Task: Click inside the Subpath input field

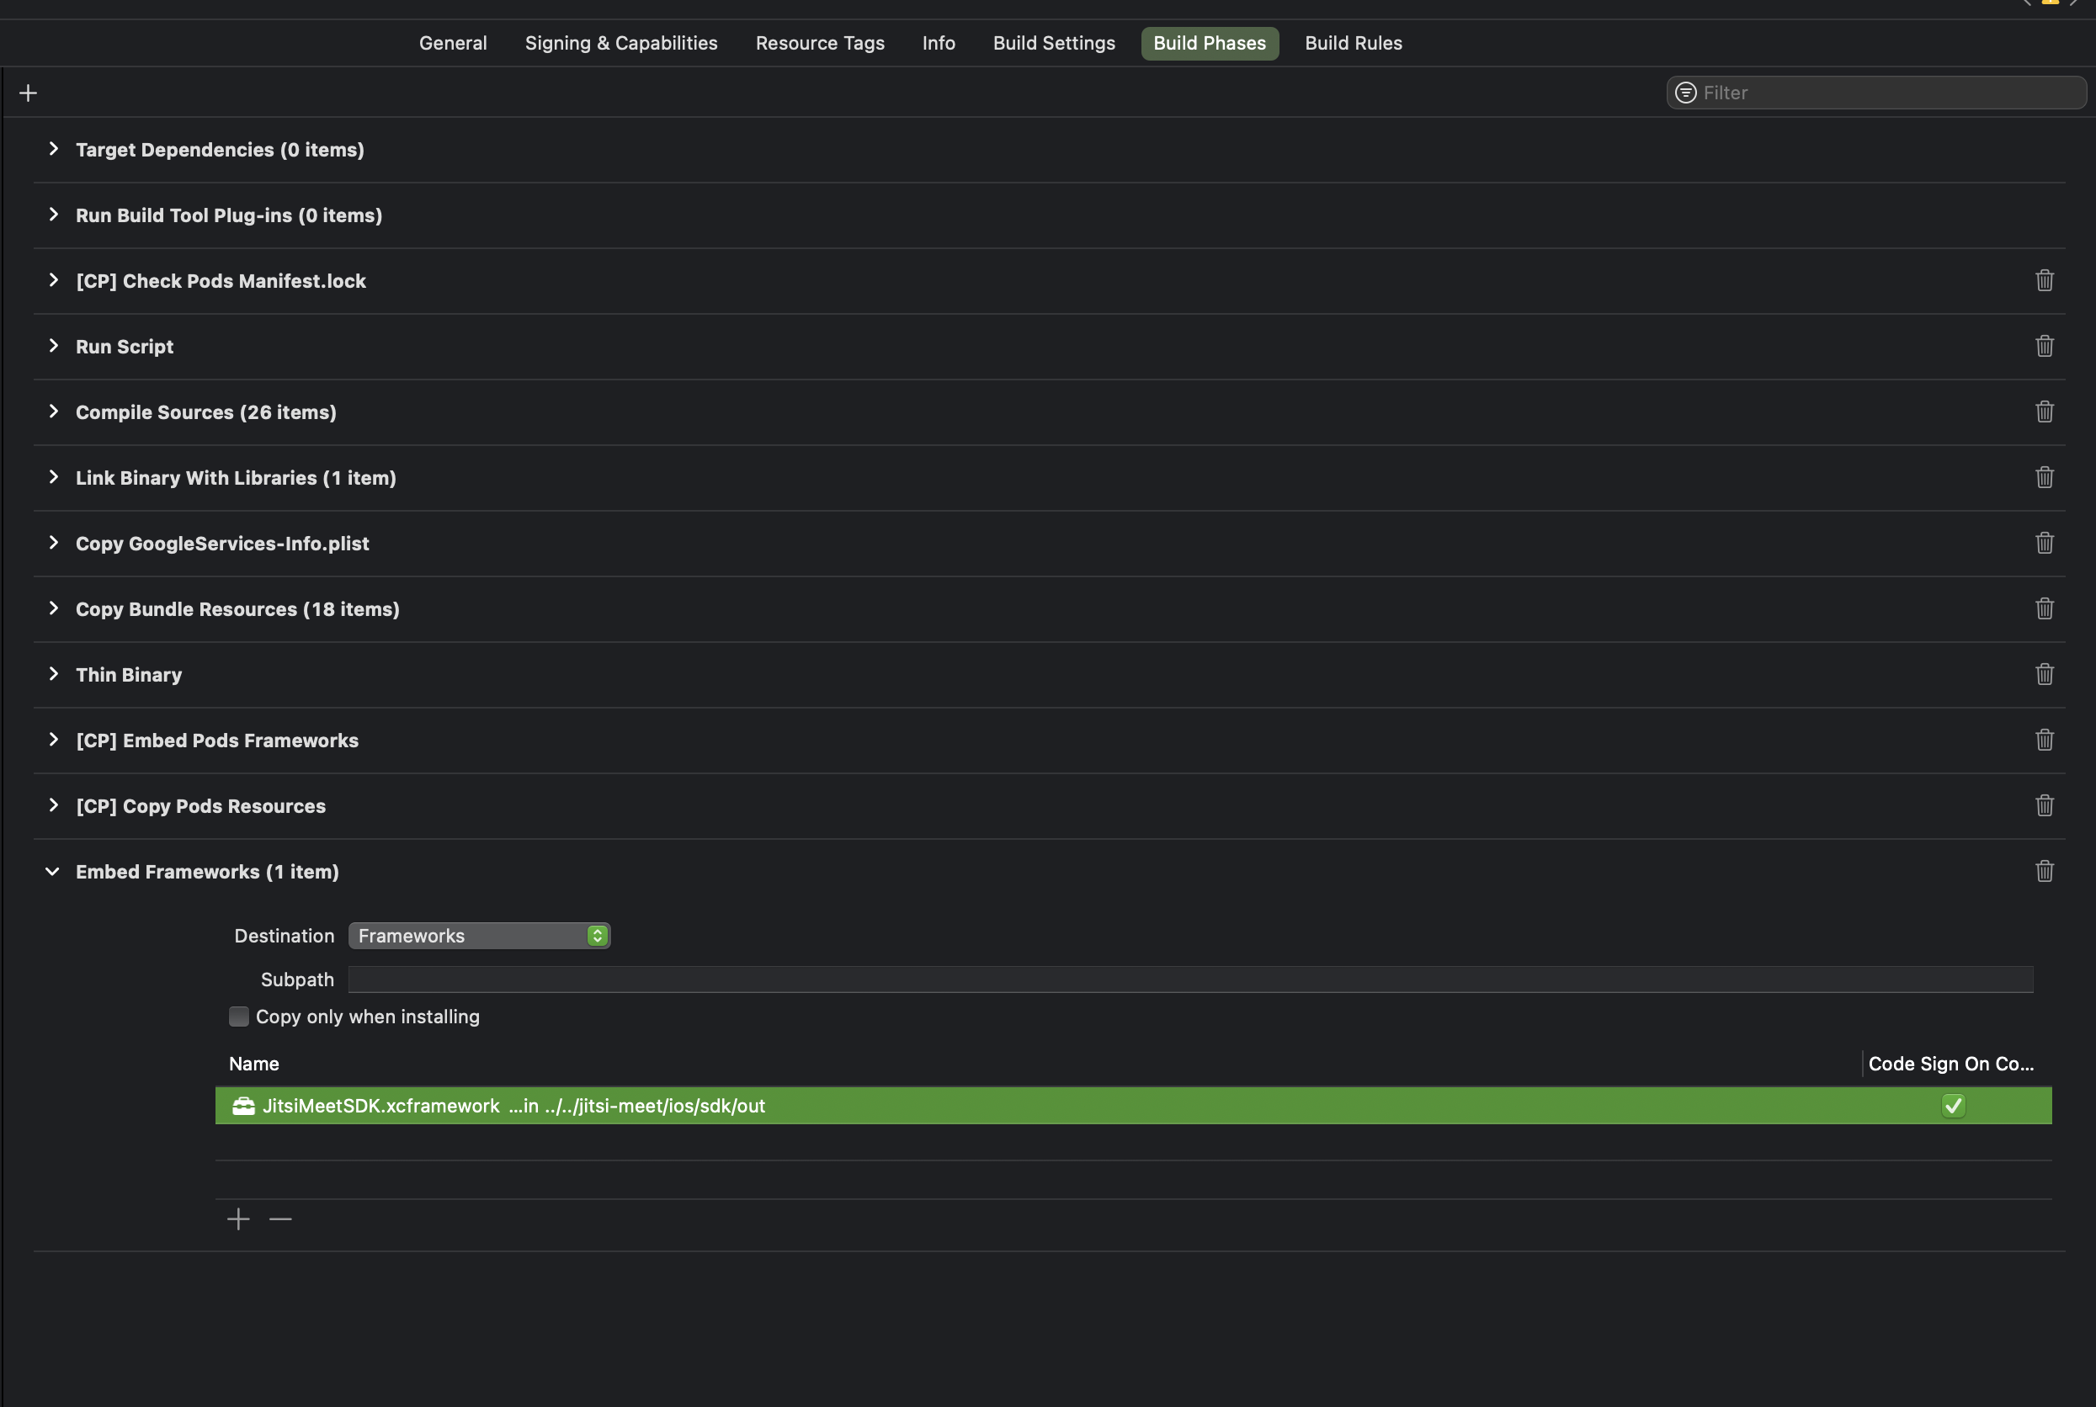Action: [x=1077, y=979]
